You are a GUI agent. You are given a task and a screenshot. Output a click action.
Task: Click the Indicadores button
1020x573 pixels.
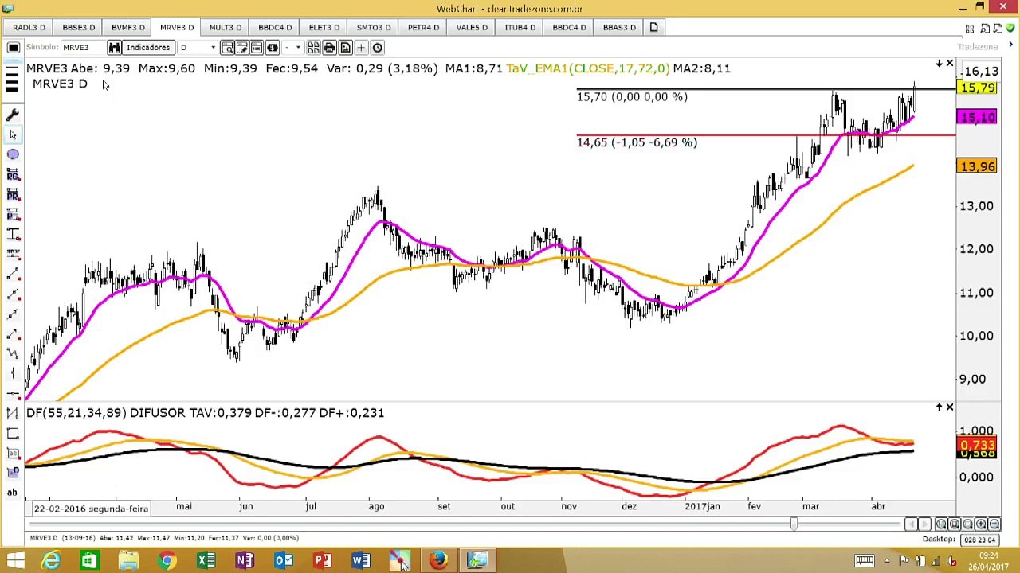tap(148, 48)
